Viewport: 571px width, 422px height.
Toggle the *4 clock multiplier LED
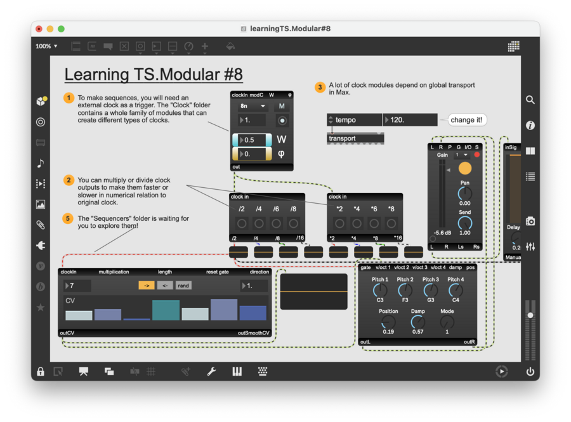tap(357, 223)
